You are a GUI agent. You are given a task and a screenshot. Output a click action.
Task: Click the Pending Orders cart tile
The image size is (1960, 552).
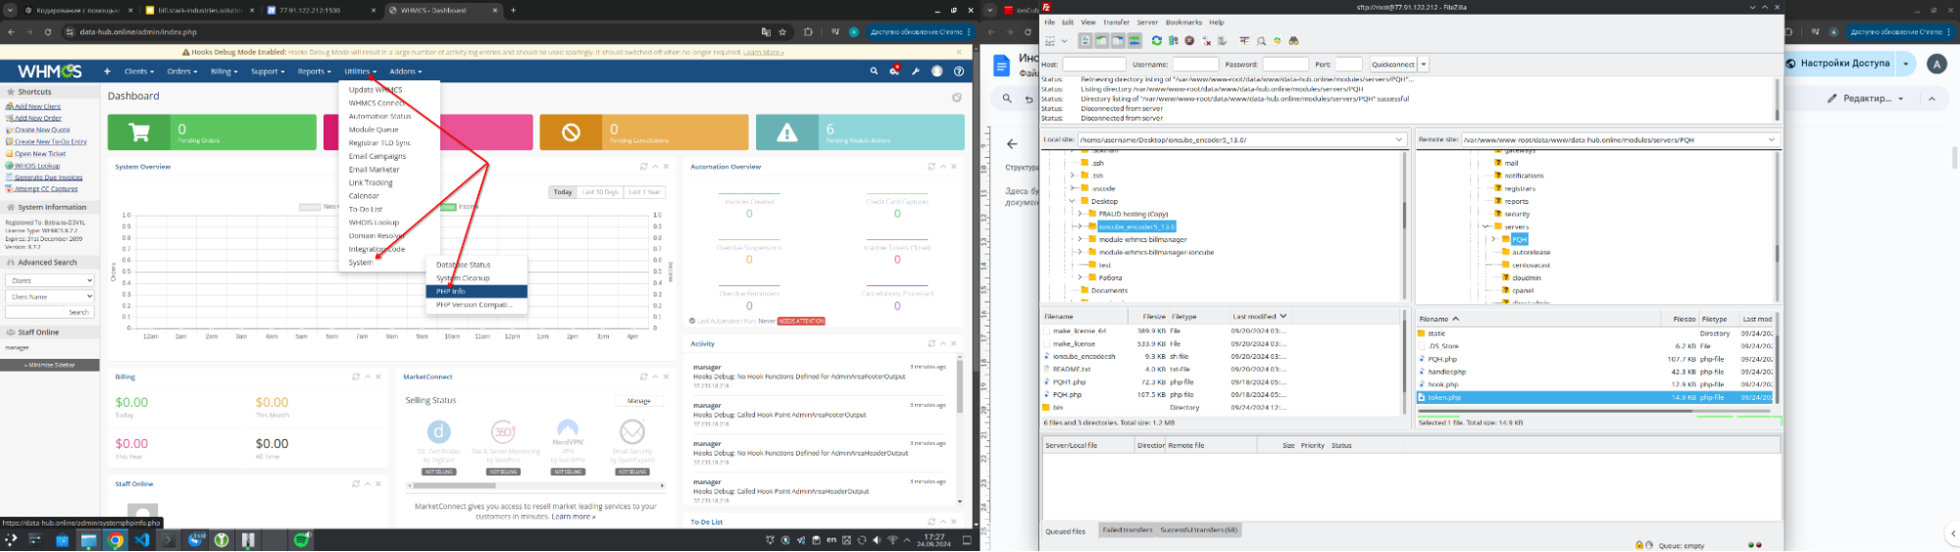(x=212, y=132)
